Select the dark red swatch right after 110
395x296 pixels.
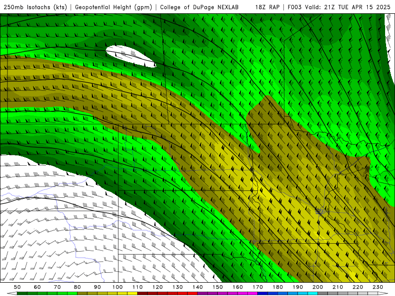point(143,294)
